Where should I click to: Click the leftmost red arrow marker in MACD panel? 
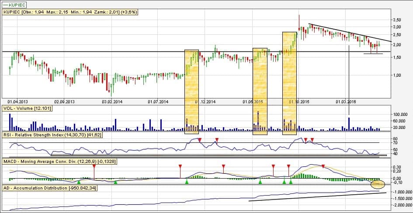(94, 166)
